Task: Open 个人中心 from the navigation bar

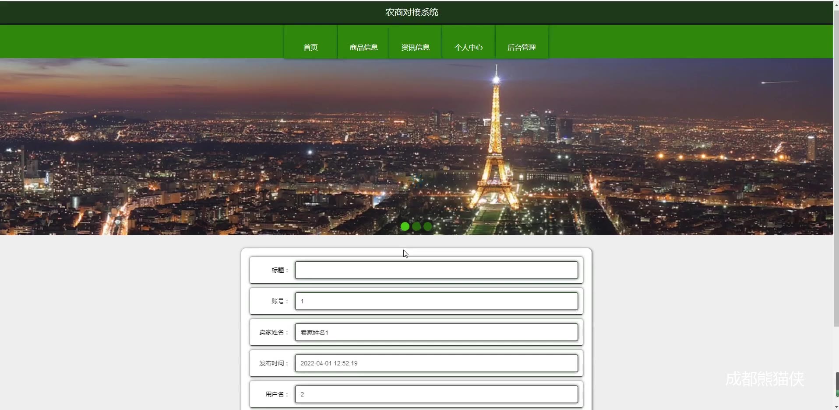Action: coord(469,42)
